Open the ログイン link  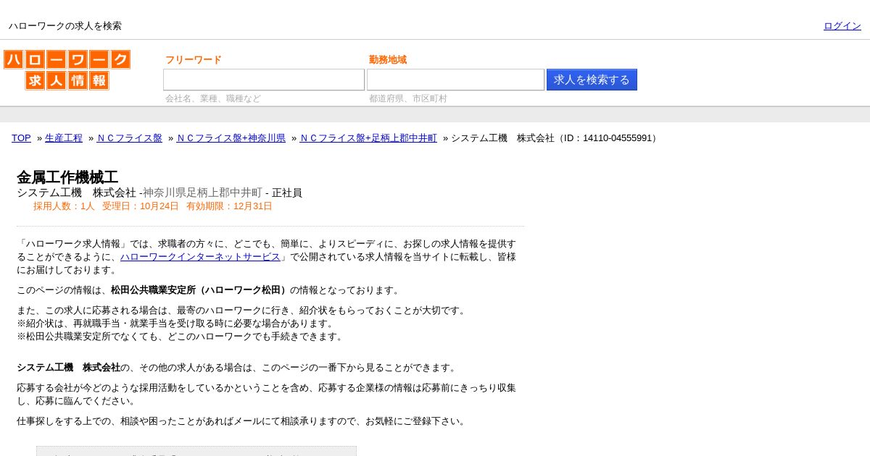842,26
